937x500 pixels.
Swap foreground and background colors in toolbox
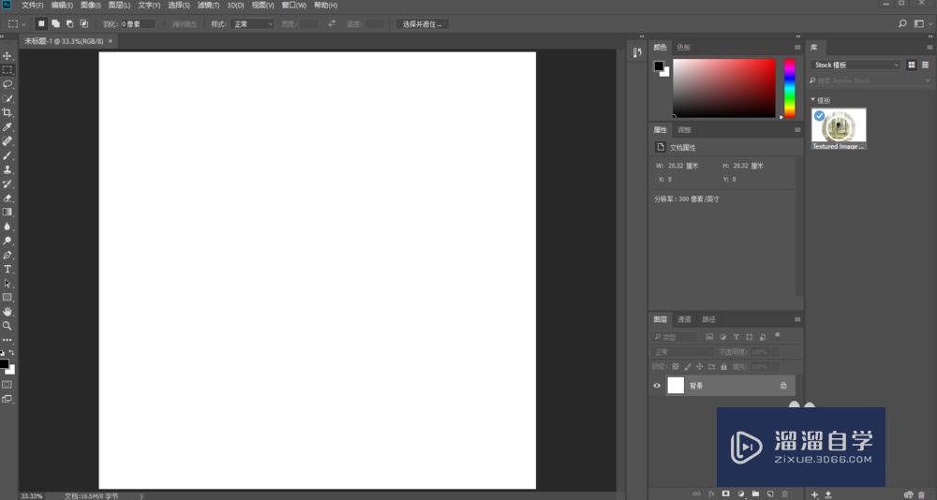(x=11, y=352)
